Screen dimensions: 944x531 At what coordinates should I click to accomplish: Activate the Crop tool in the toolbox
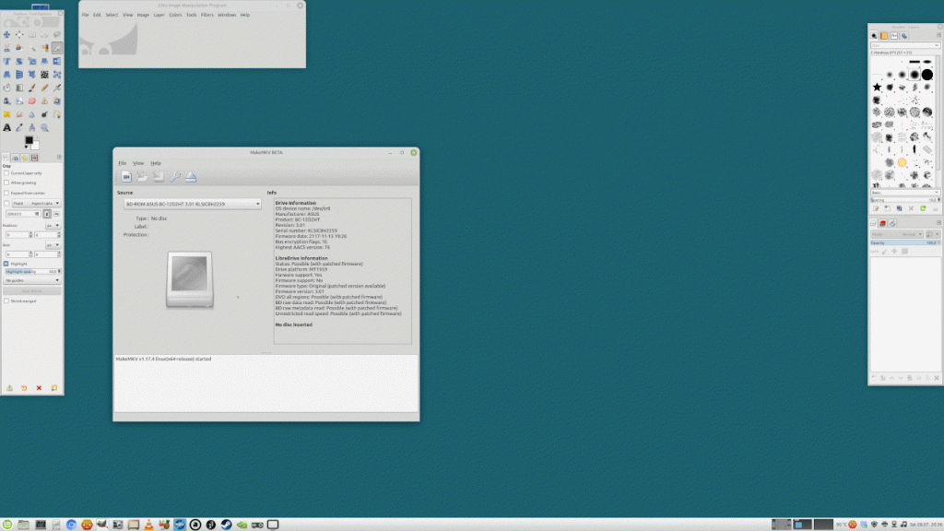click(57, 48)
